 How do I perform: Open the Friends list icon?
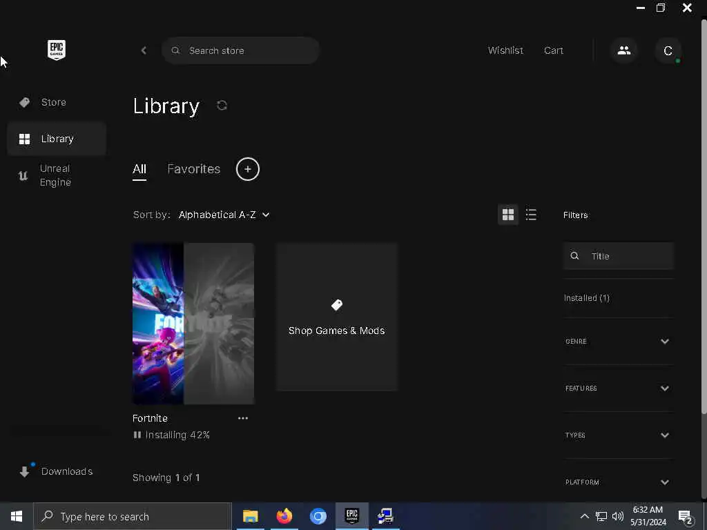(624, 50)
